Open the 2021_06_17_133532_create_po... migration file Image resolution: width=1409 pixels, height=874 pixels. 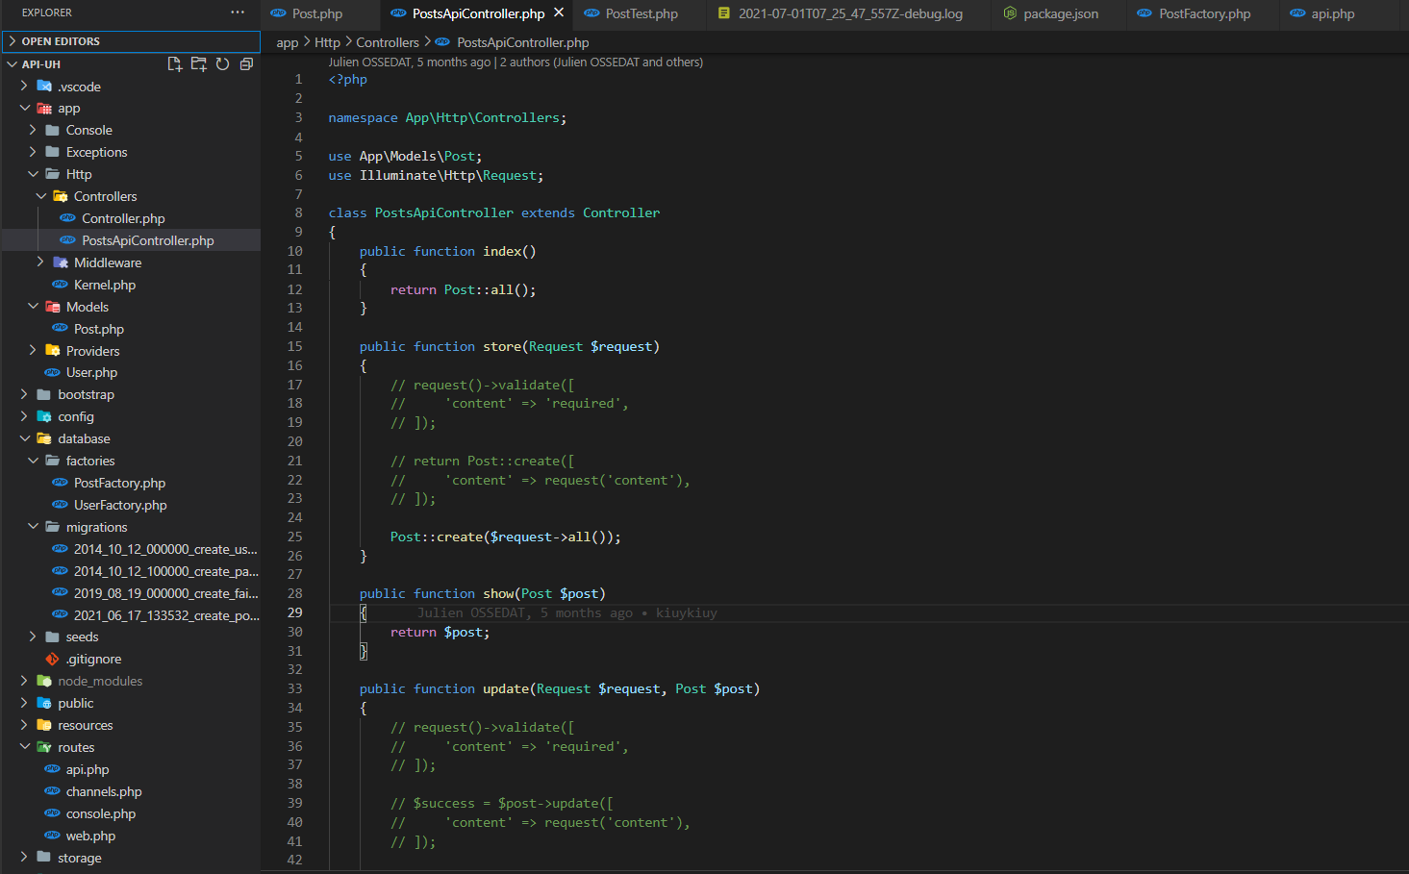pyautogui.click(x=131, y=615)
